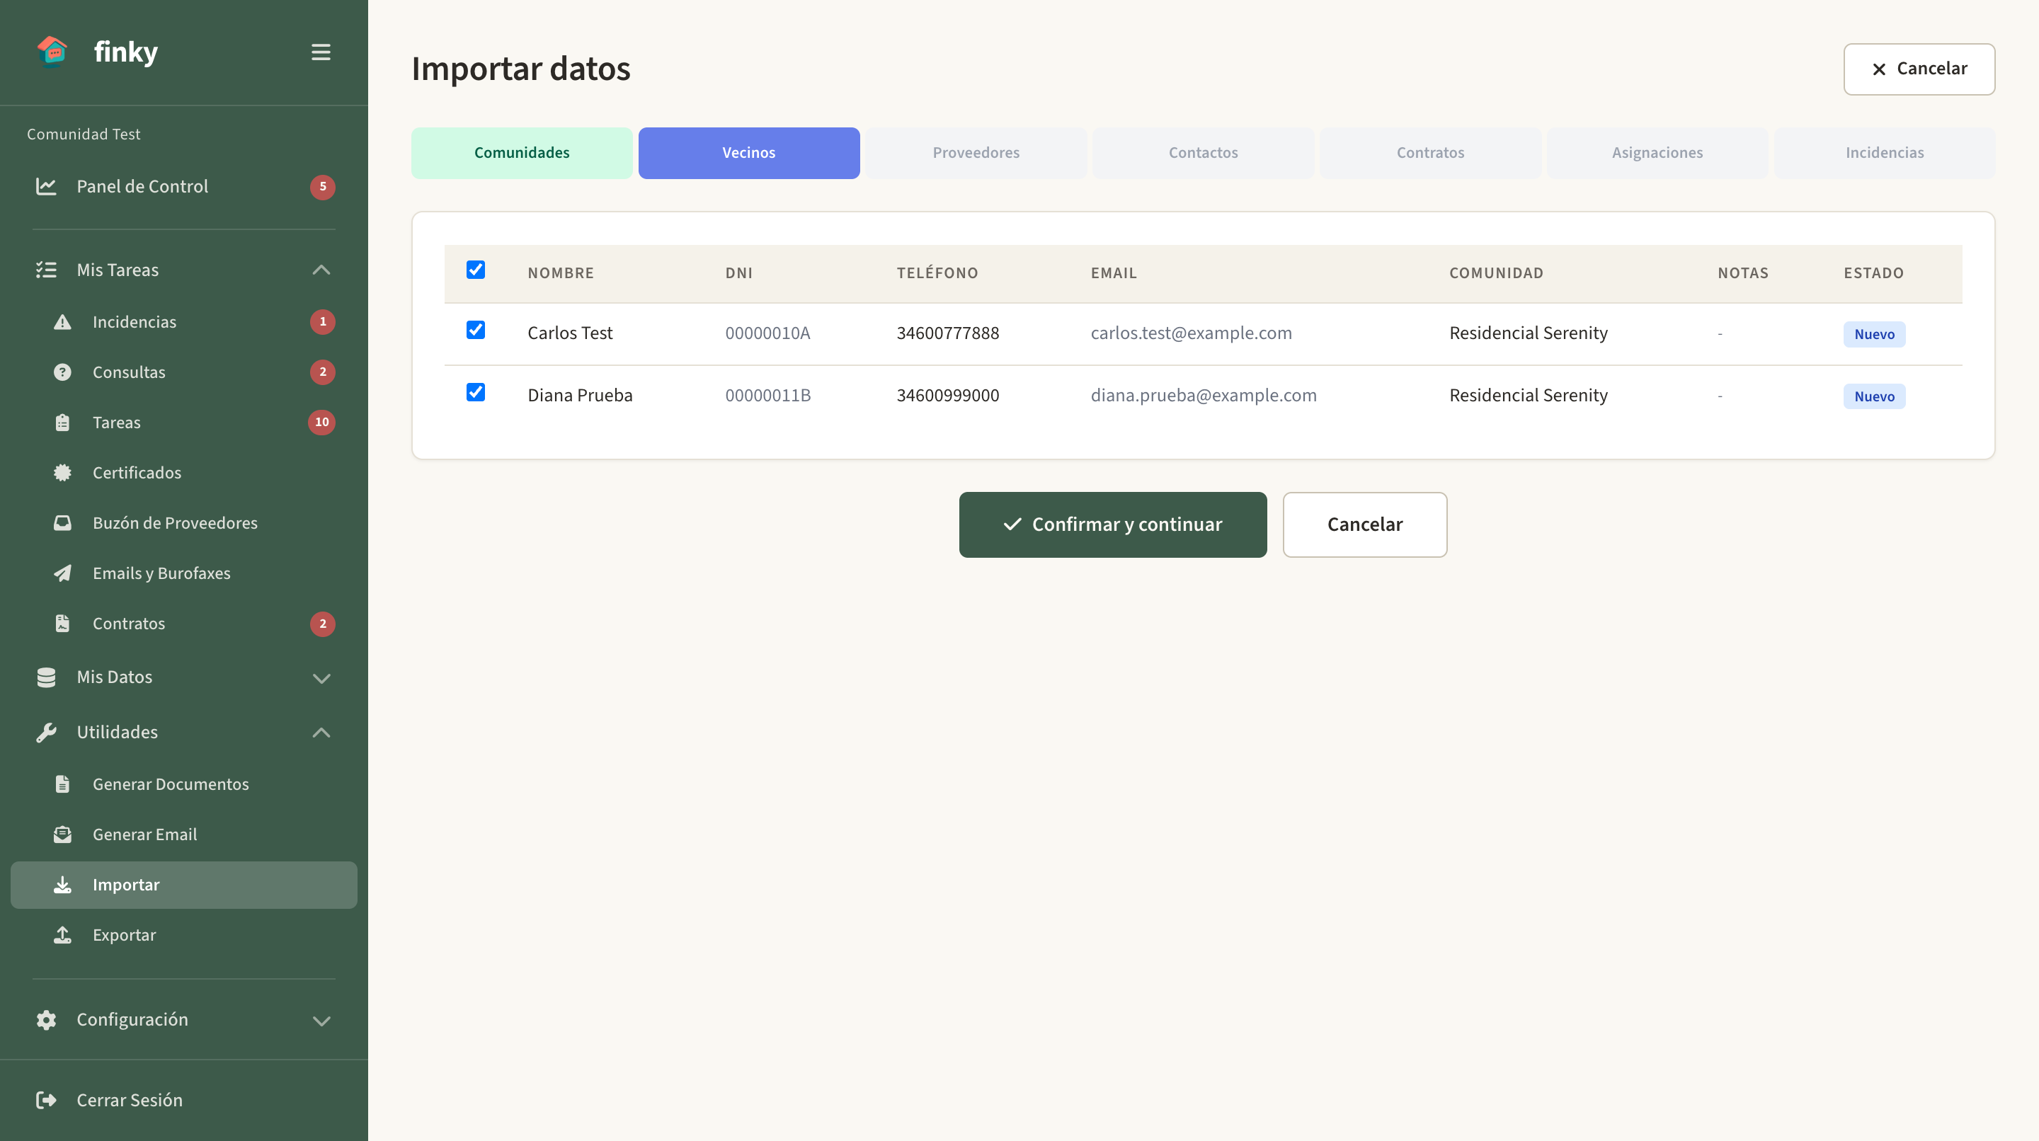Viewport: 2039px width, 1141px height.
Task: Open the Contactos step tab
Action: point(1203,153)
